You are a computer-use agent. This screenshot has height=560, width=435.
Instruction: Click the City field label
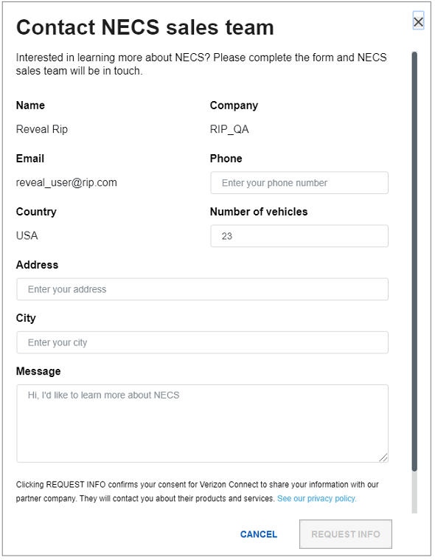pyautogui.click(x=26, y=318)
